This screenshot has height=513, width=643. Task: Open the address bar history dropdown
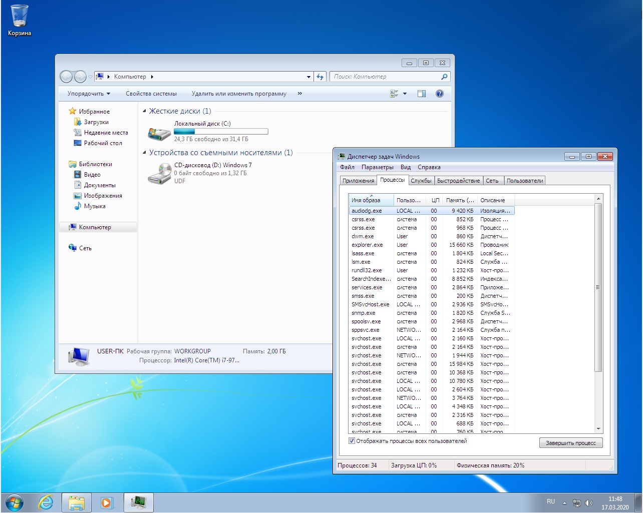click(308, 77)
